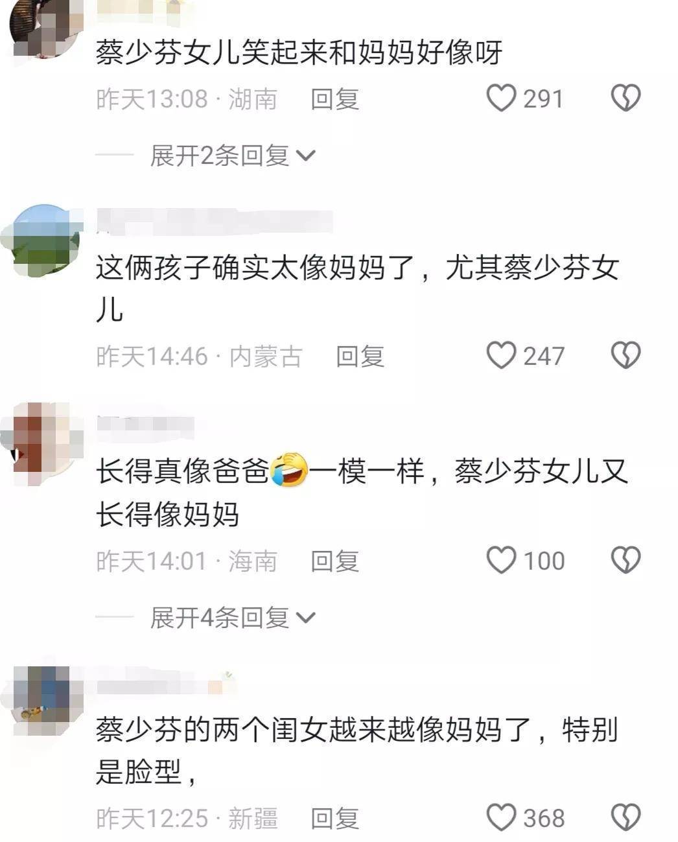Dislike the Hunan comment with broken heart
This screenshot has height=842, width=678.
(x=625, y=99)
